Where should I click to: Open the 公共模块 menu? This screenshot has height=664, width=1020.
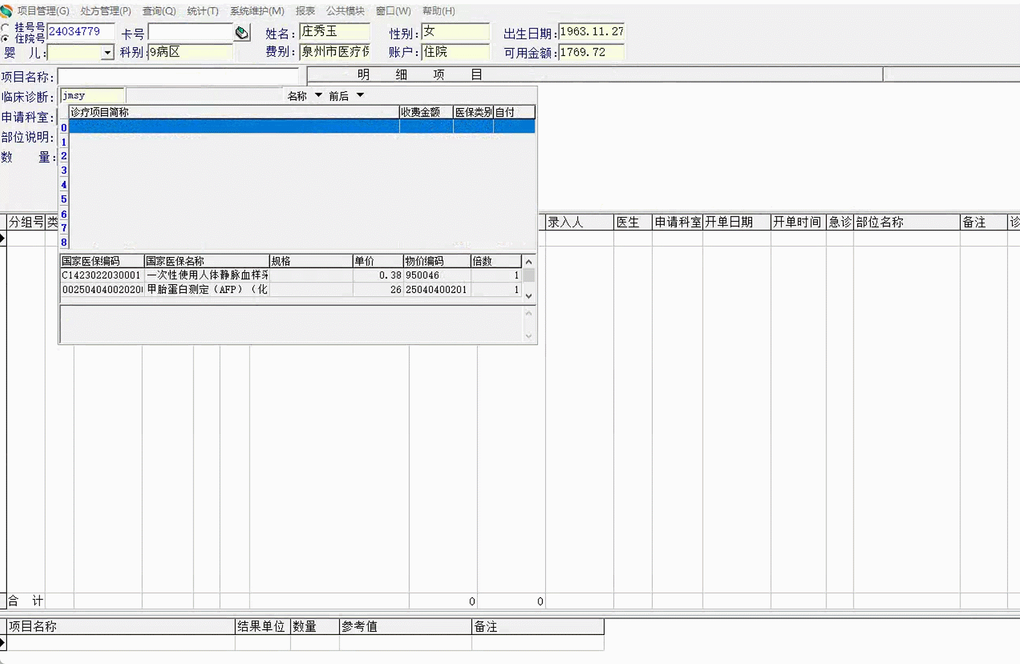click(x=345, y=11)
